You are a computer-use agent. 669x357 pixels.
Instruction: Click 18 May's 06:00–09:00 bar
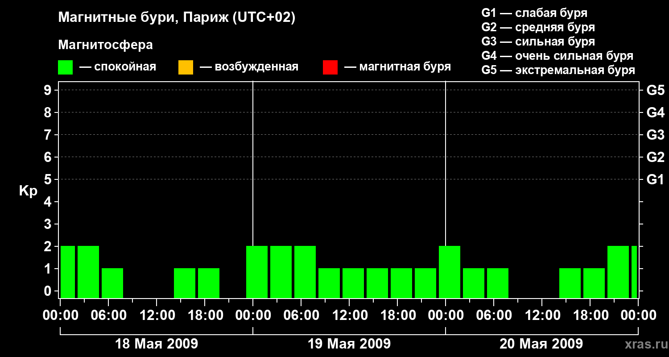112,283
